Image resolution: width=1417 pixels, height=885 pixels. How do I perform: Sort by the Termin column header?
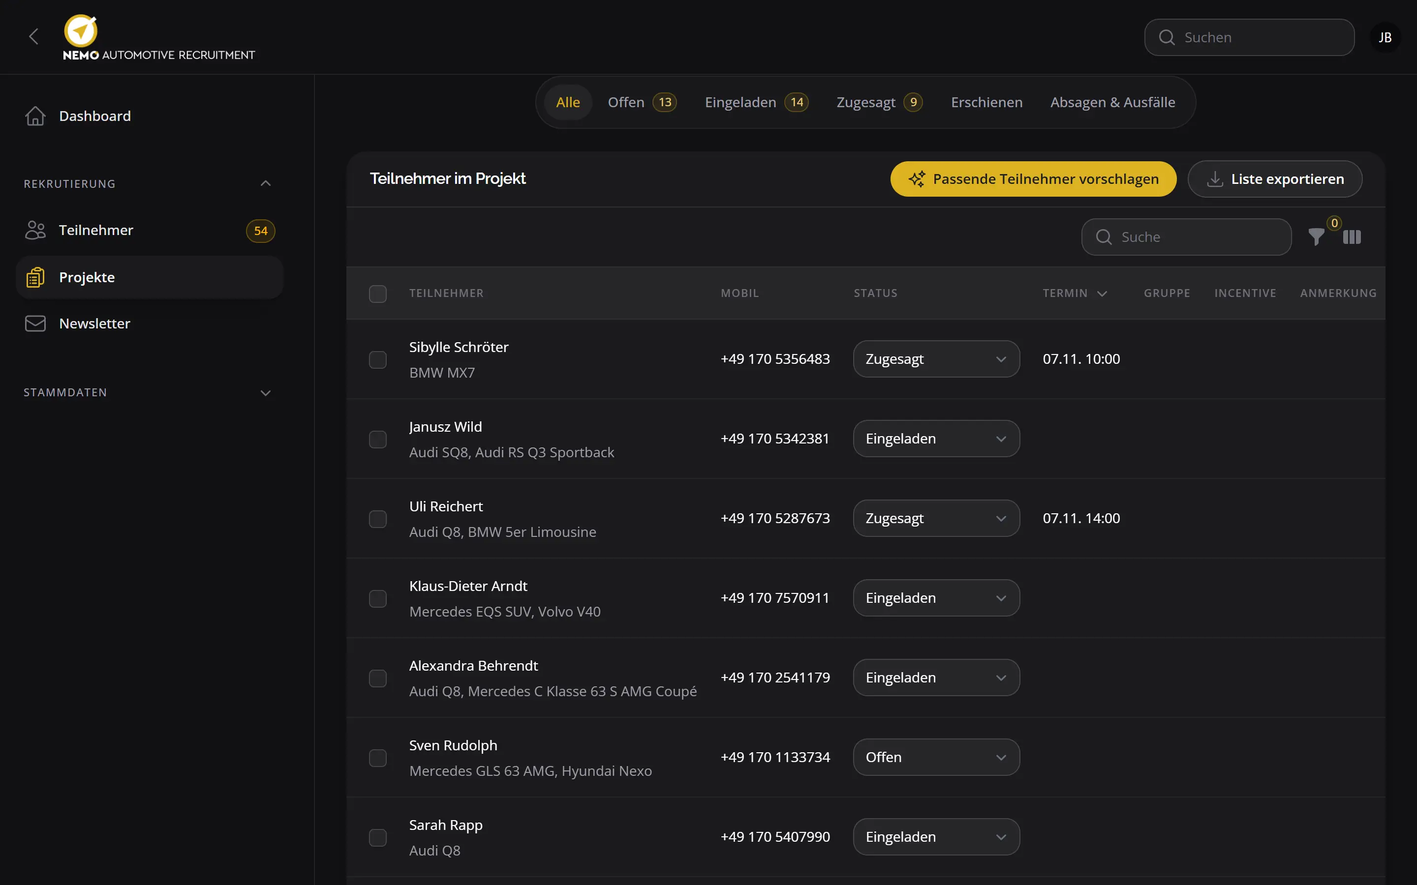(1075, 293)
